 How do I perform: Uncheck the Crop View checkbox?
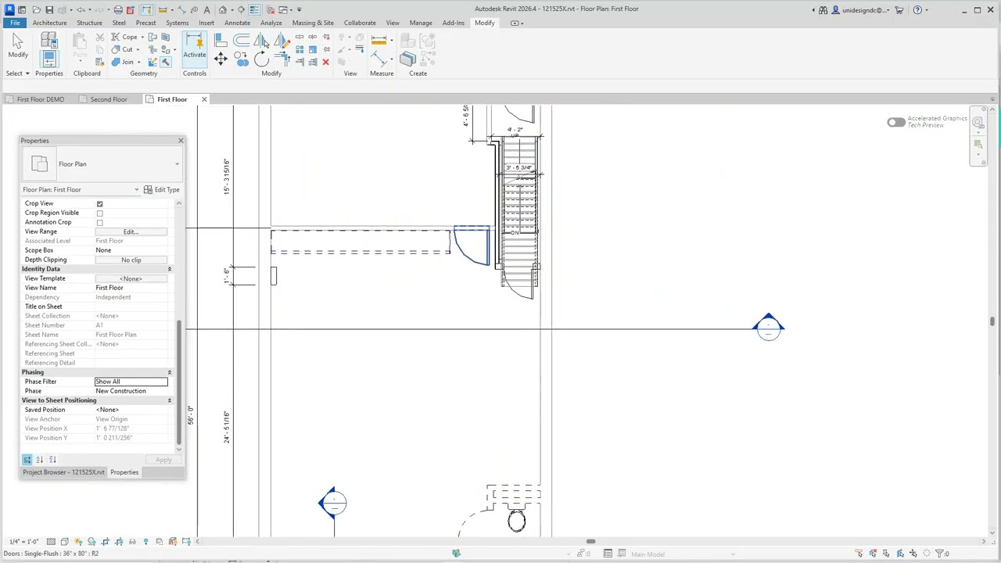[99, 203]
